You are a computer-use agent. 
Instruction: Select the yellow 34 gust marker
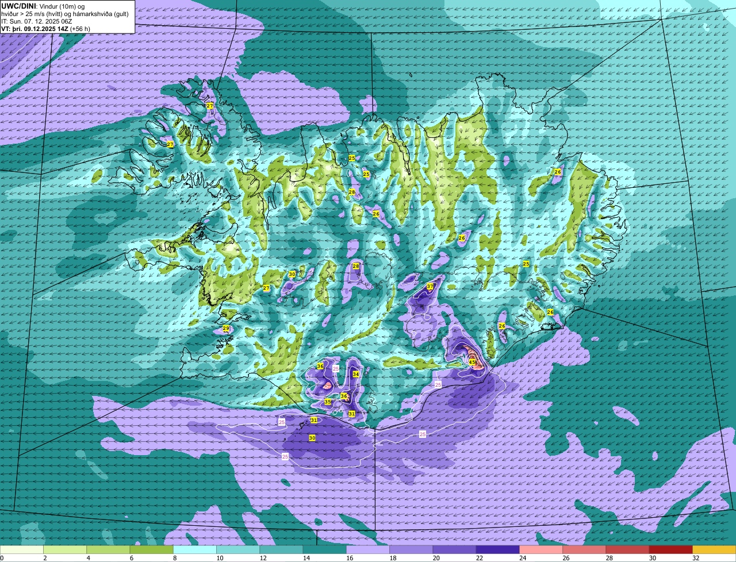click(x=356, y=374)
